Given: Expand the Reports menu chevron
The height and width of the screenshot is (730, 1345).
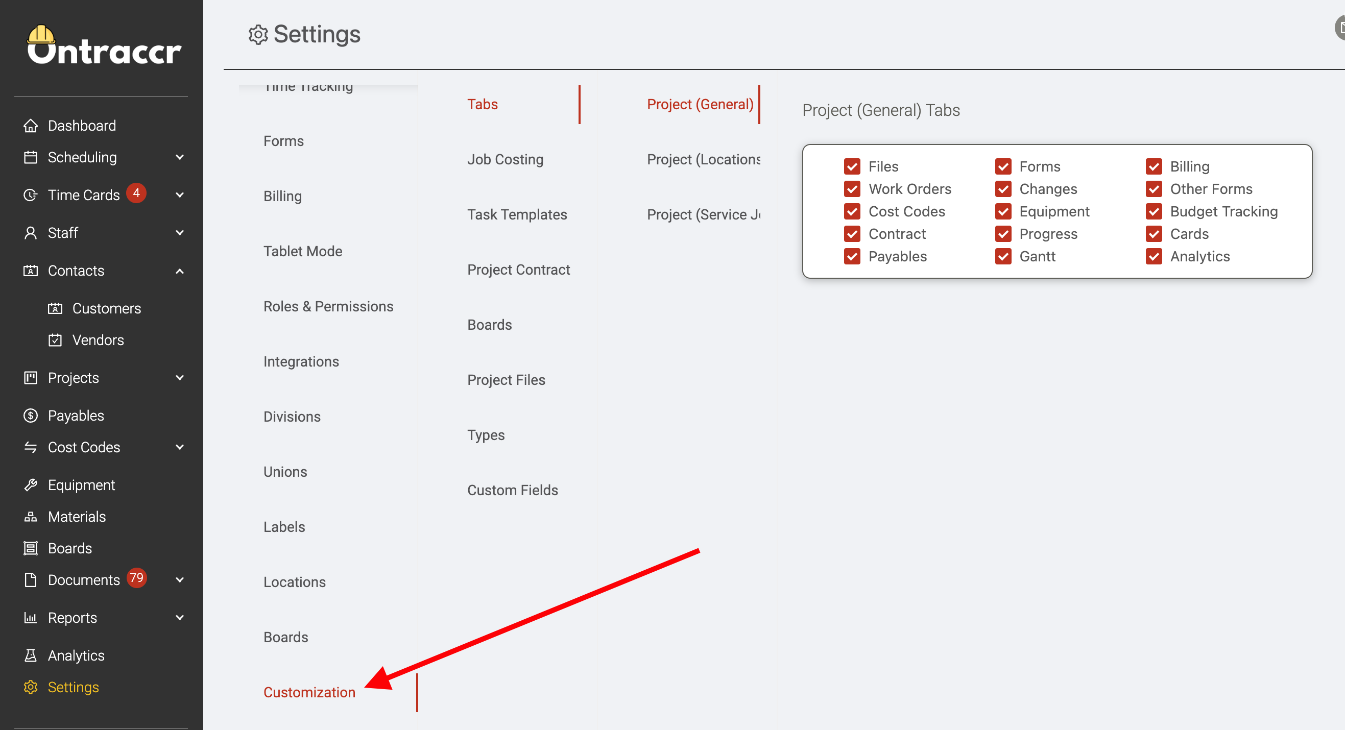Looking at the screenshot, I should point(180,618).
